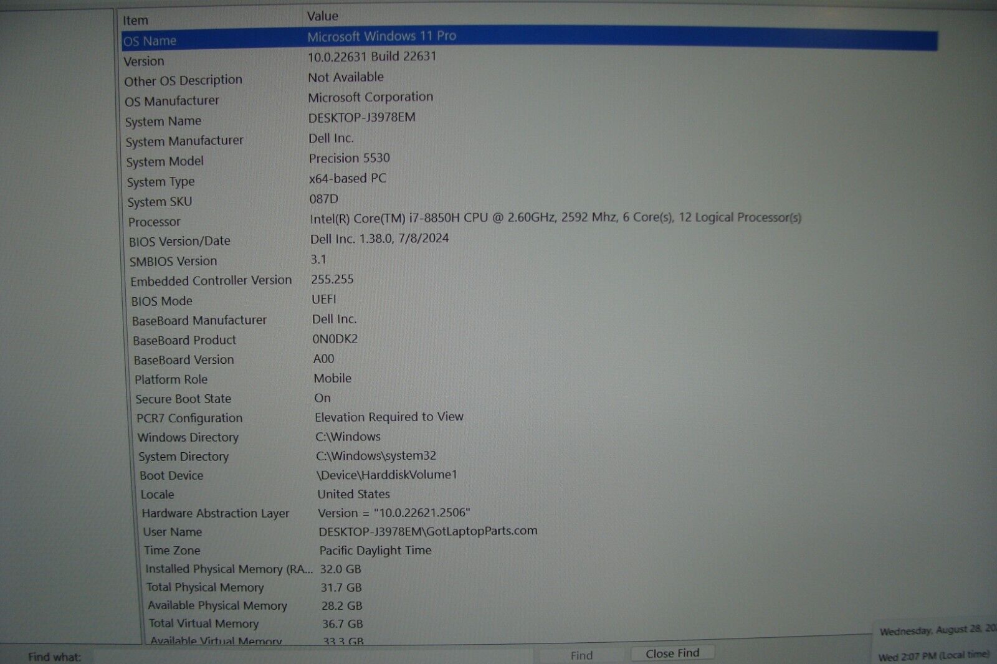Select the SMBIOS Version row

click(x=173, y=261)
